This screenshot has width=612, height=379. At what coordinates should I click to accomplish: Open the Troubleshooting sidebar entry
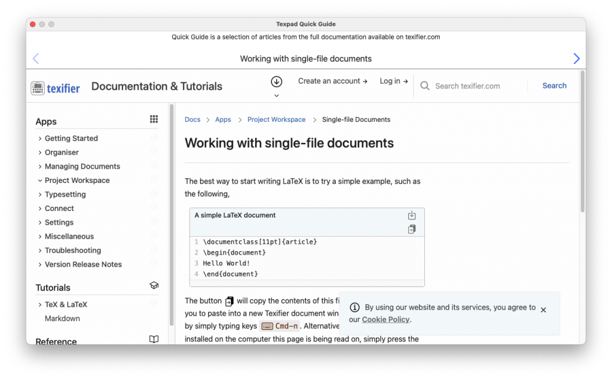(72, 250)
